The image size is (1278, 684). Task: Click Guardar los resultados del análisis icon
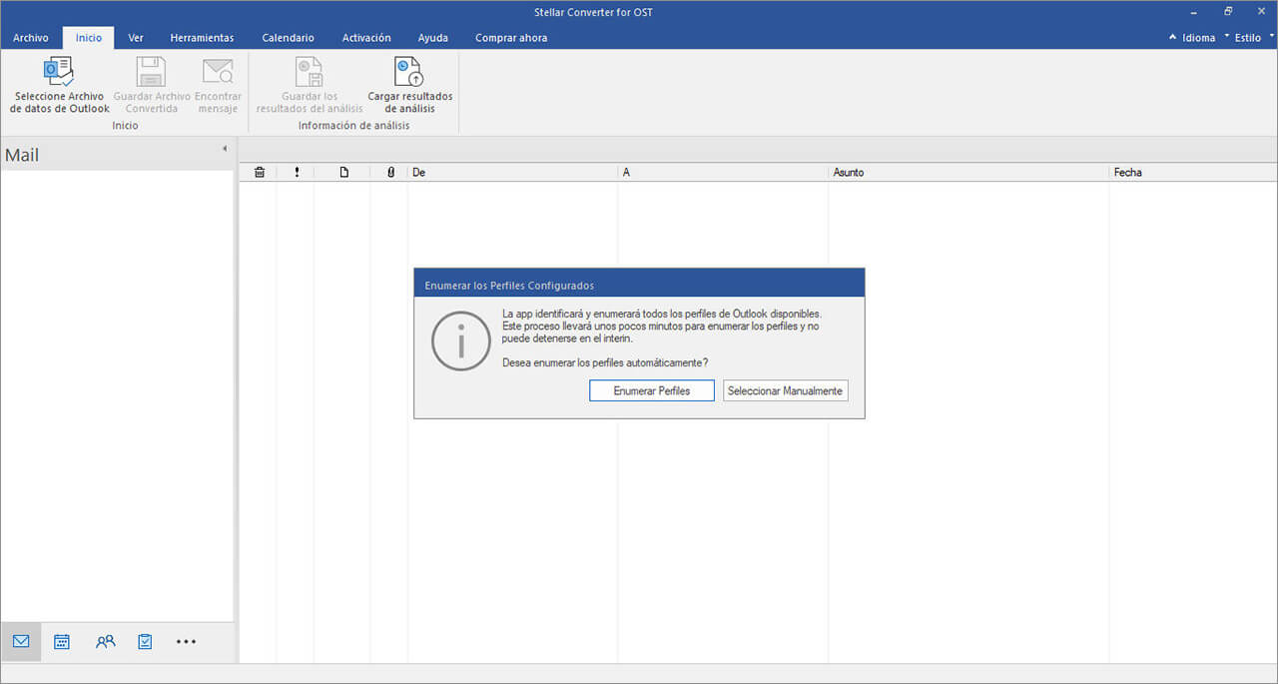(310, 72)
